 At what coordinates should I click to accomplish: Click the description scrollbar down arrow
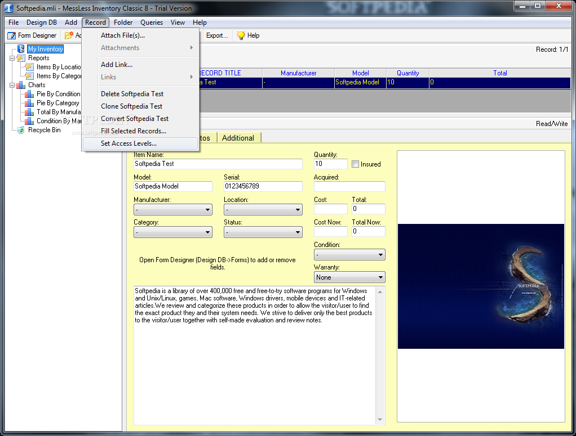point(380,420)
